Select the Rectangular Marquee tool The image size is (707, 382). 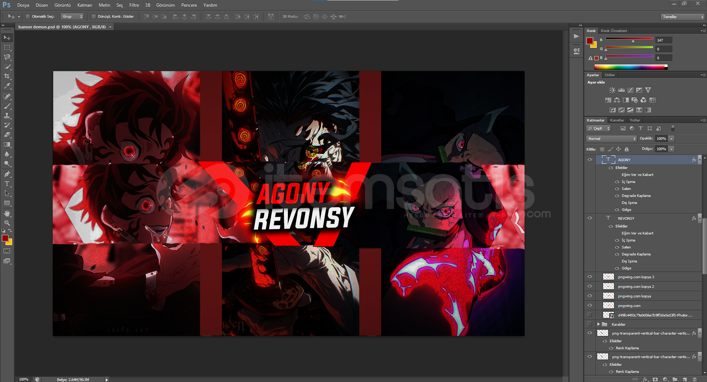click(x=7, y=47)
